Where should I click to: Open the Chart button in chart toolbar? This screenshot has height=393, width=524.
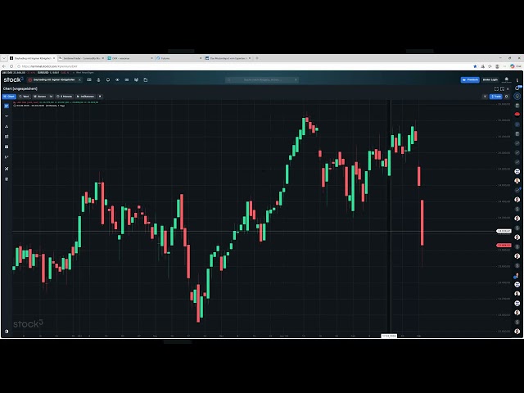pyautogui.click(x=9, y=97)
